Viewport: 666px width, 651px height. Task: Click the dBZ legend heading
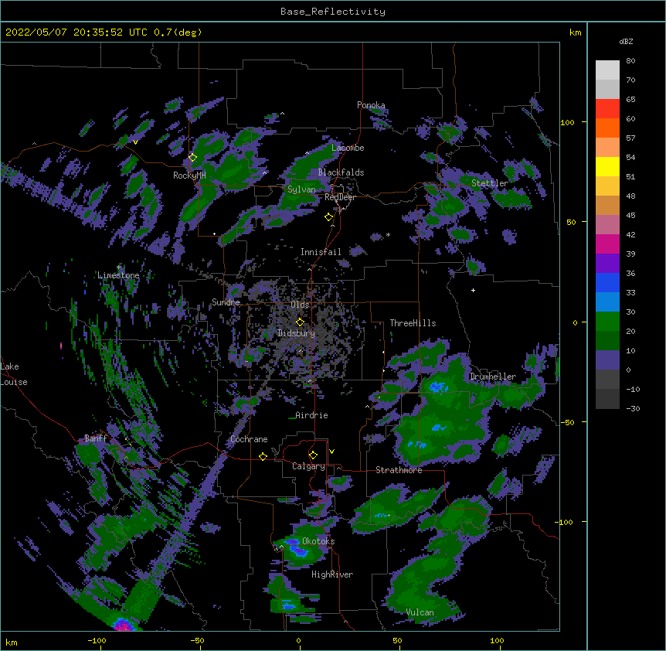click(626, 41)
